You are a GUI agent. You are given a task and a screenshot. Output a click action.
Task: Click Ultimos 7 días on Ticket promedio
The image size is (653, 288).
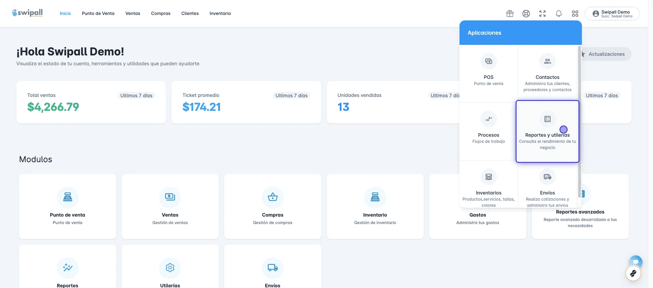tap(291, 96)
